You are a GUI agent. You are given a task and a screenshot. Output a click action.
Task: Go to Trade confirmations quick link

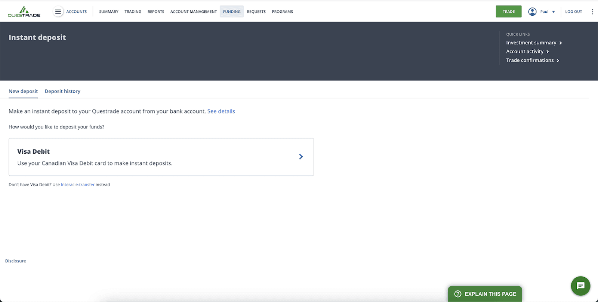click(533, 60)
